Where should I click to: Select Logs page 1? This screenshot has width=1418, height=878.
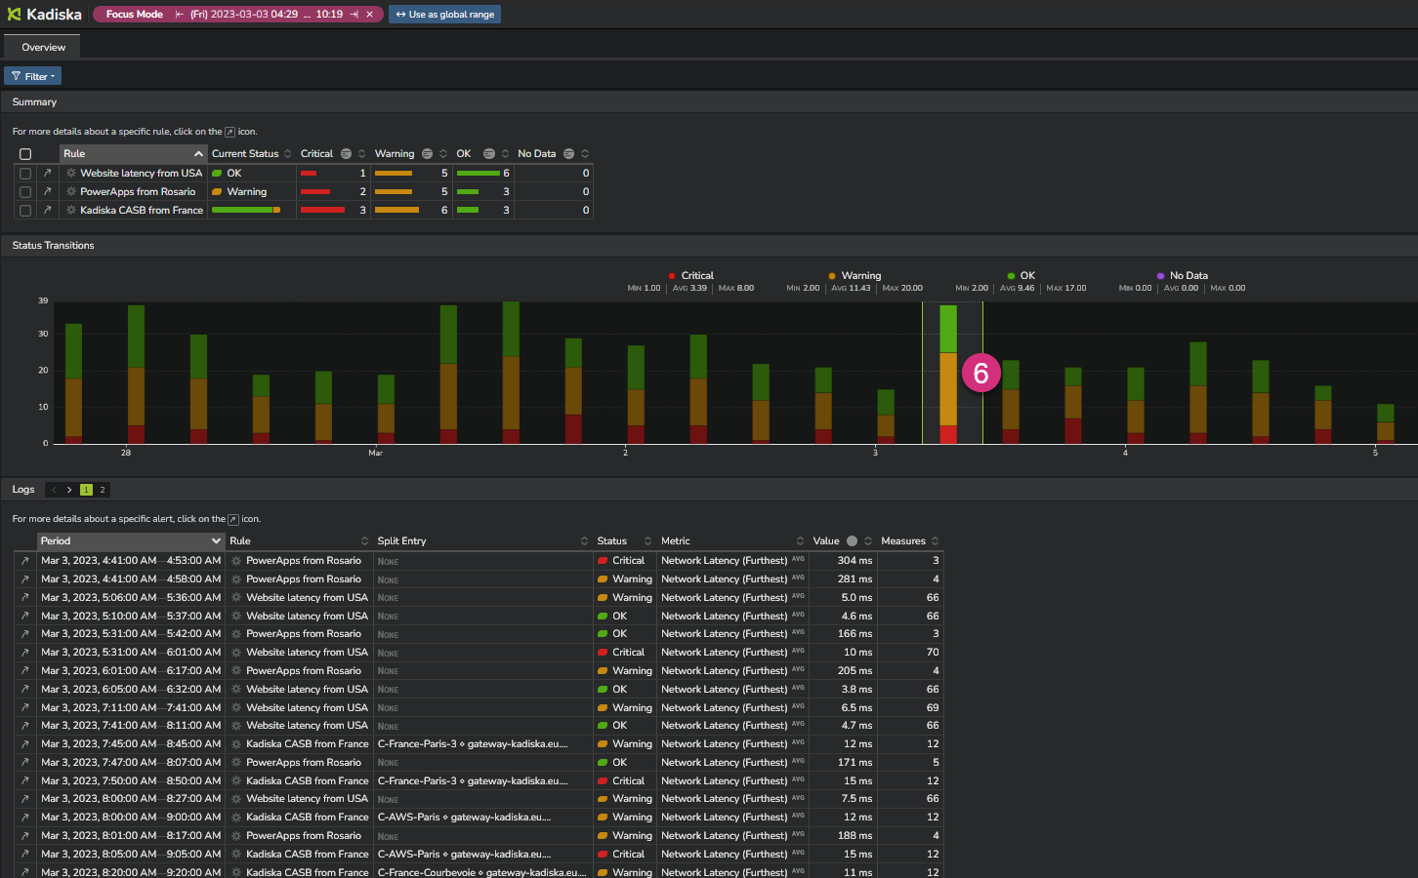[86, 490]
